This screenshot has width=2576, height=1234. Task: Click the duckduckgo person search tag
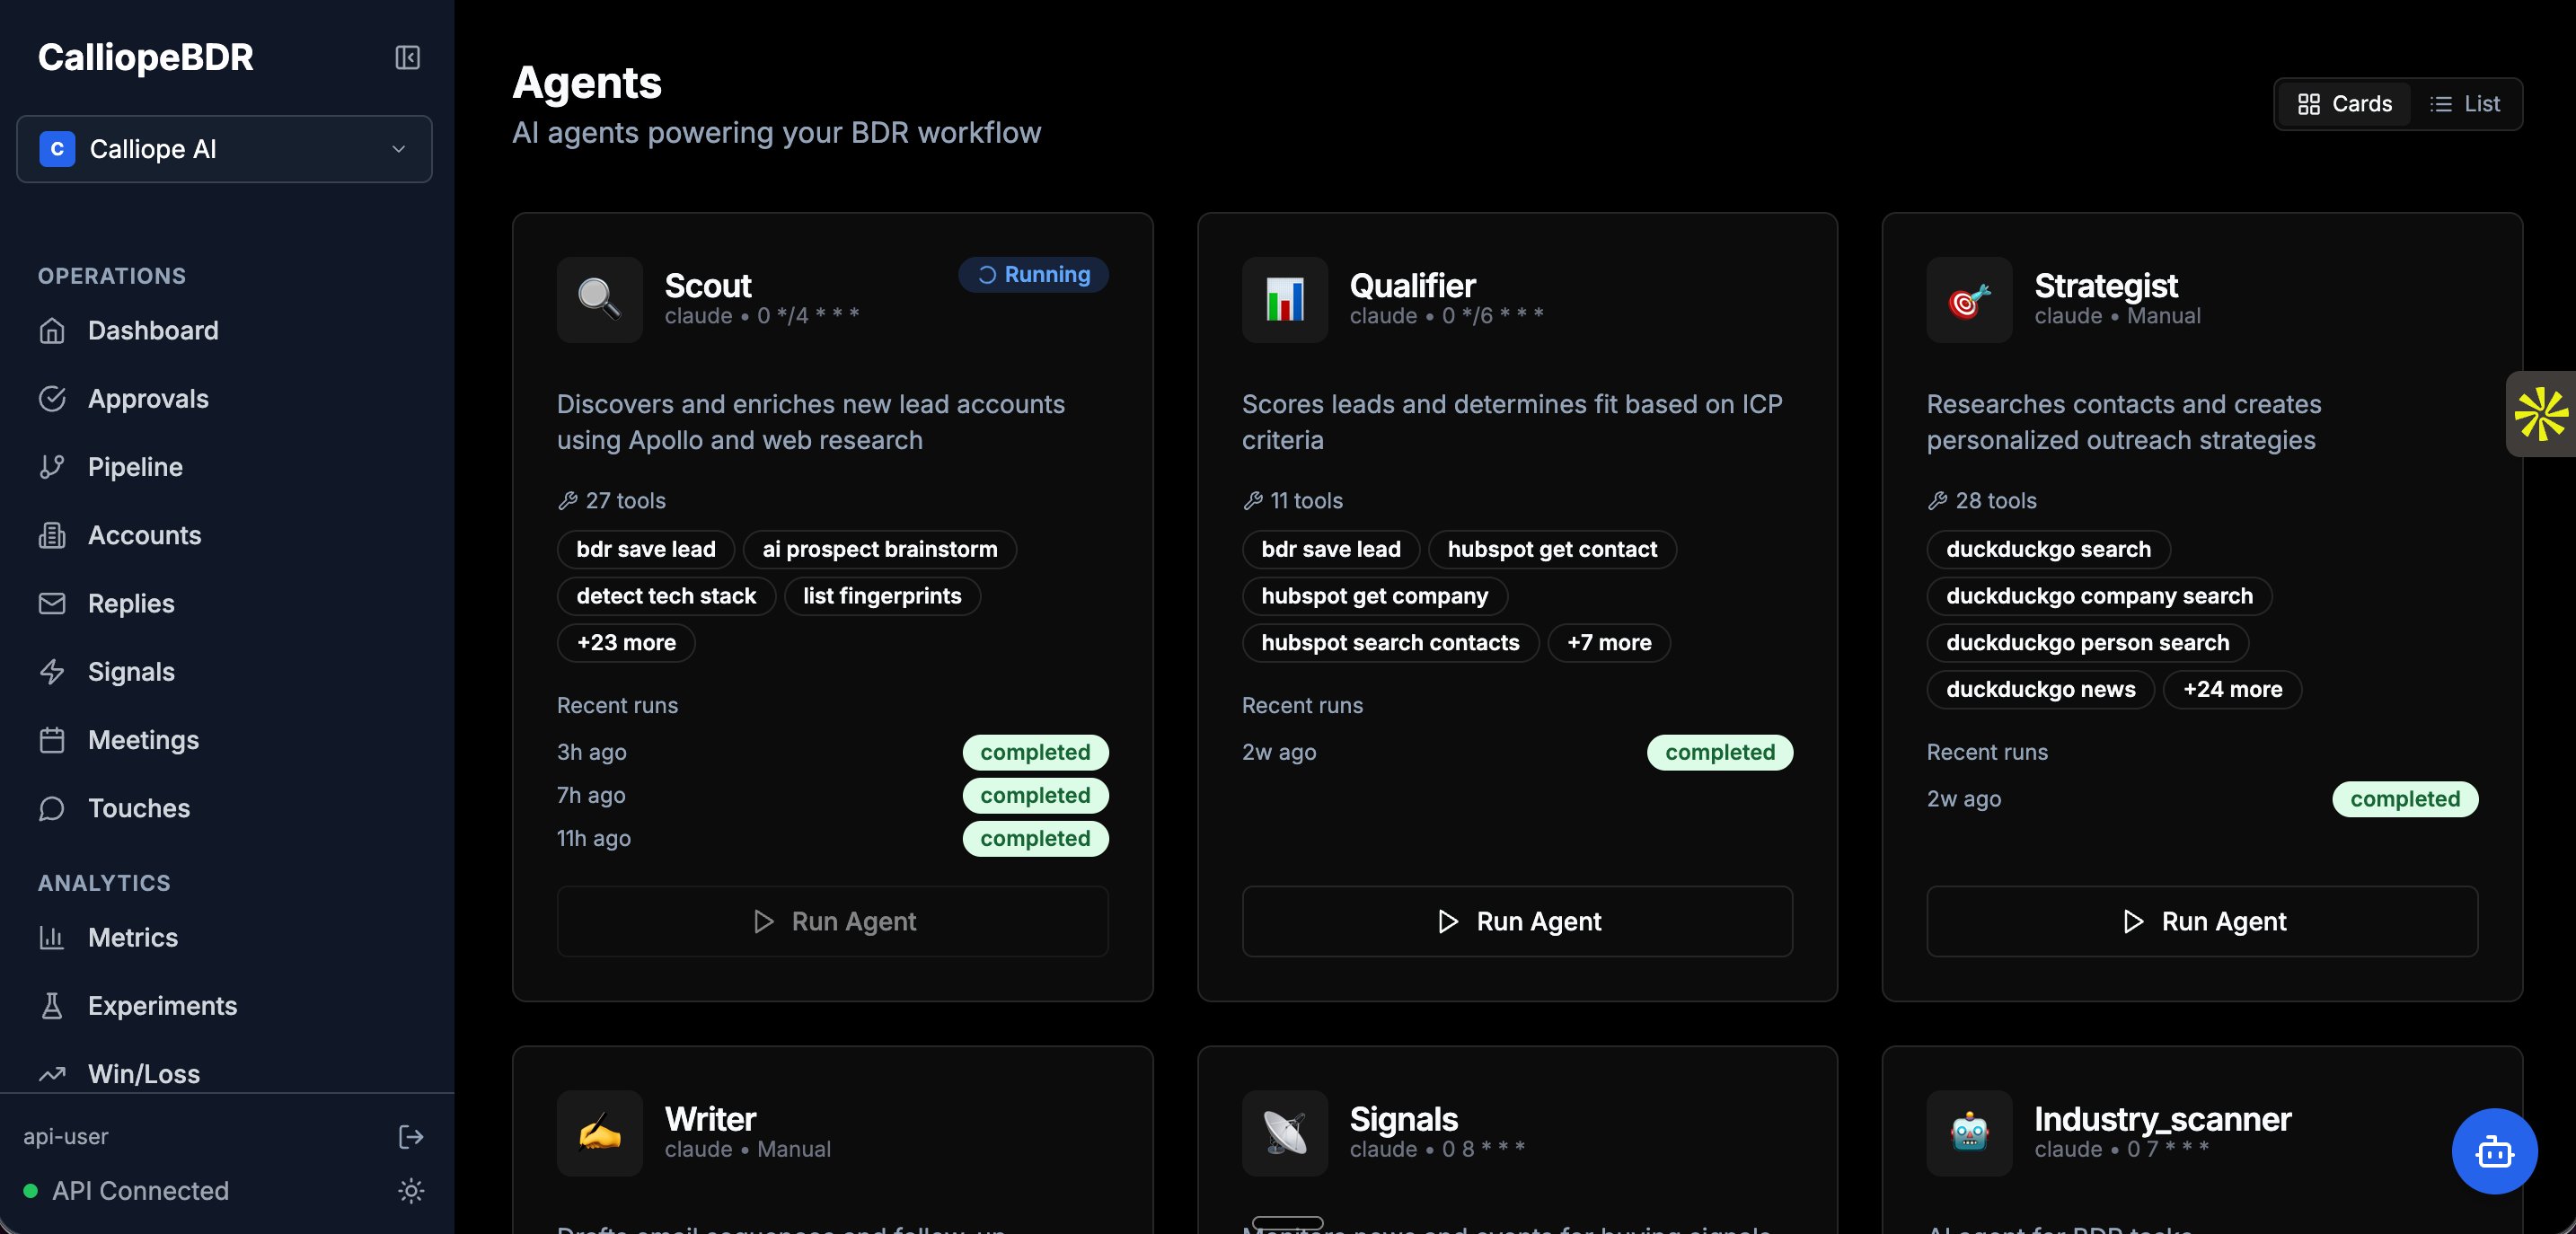click(2087, 642)
